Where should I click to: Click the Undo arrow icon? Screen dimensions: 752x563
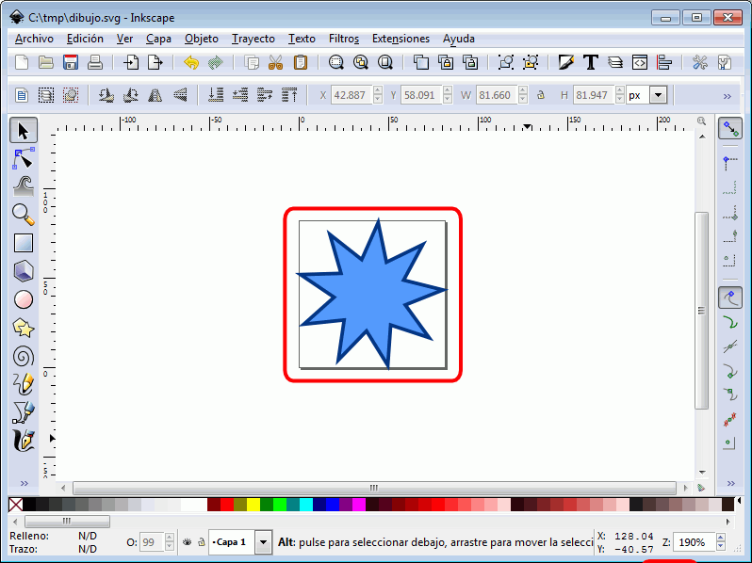tap(191, 63)
